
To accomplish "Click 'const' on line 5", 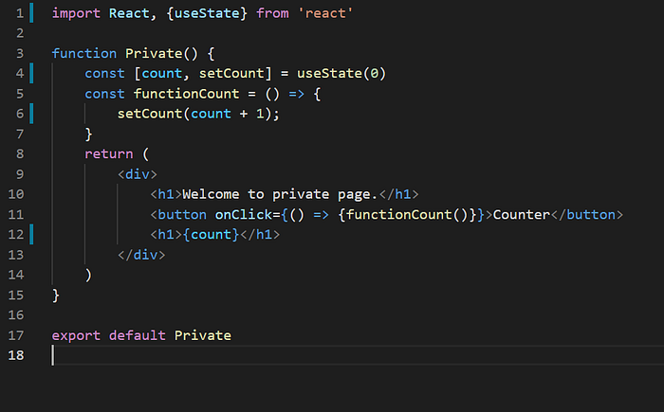I will 104,94.
